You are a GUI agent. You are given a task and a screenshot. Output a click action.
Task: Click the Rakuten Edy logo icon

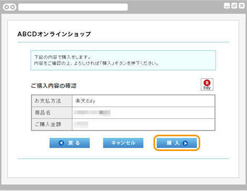pyautogui.click(x=207, y=85)
